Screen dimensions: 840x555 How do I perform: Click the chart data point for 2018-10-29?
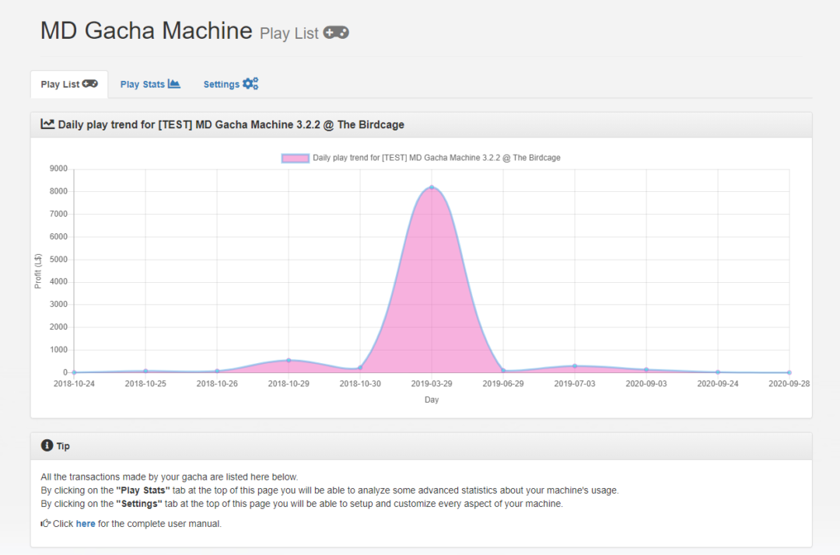(x=289, y=361)
